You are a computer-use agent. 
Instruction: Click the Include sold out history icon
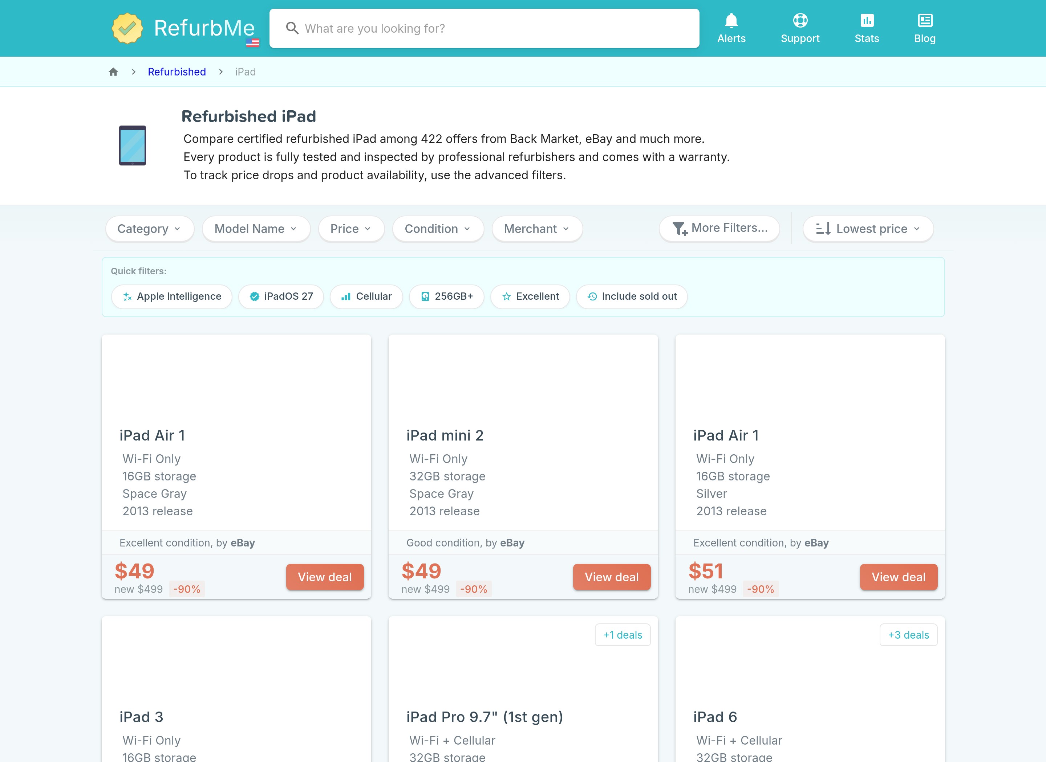(592, 296)
